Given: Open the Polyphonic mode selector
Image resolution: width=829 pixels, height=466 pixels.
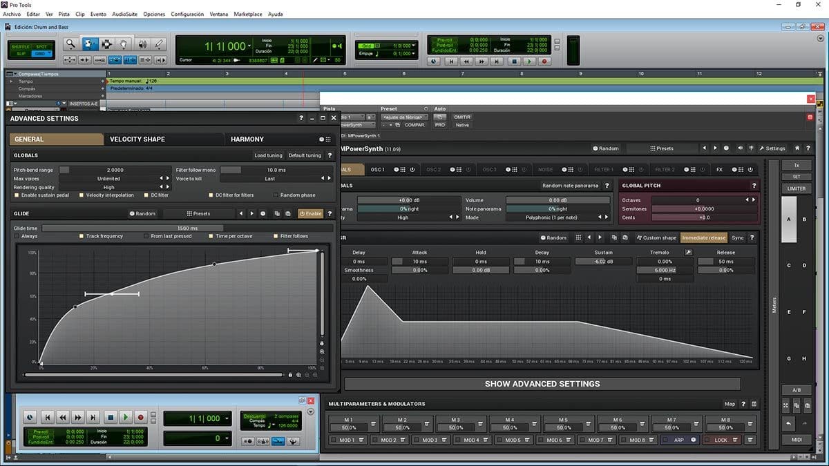Looking at the screenshot, I should pos(558,217).
